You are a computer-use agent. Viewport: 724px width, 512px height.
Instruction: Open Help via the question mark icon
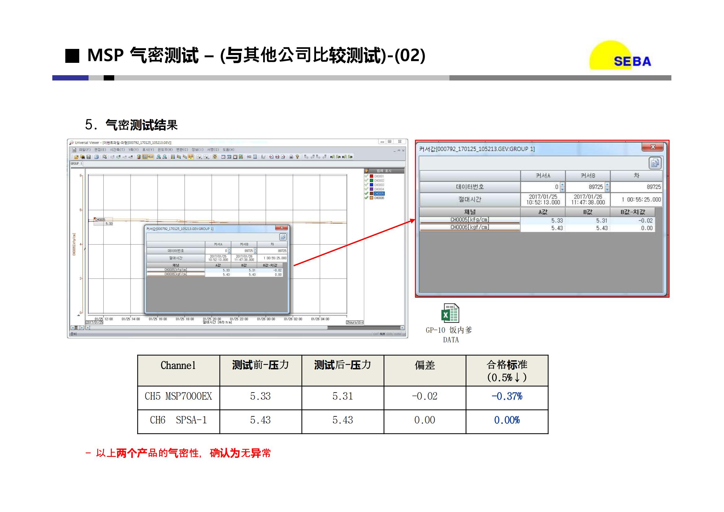click(x=297, y=157)
